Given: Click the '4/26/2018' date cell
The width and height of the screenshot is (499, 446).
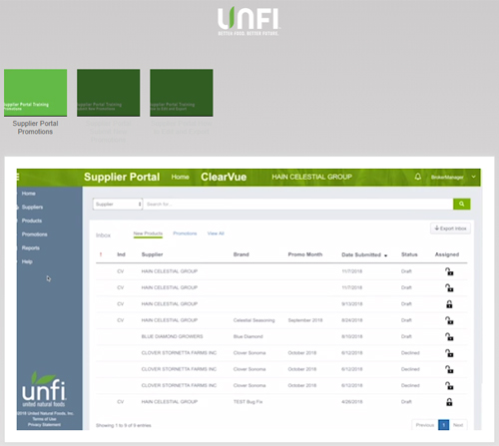Looking at the screenshot, I should point(352,402).
